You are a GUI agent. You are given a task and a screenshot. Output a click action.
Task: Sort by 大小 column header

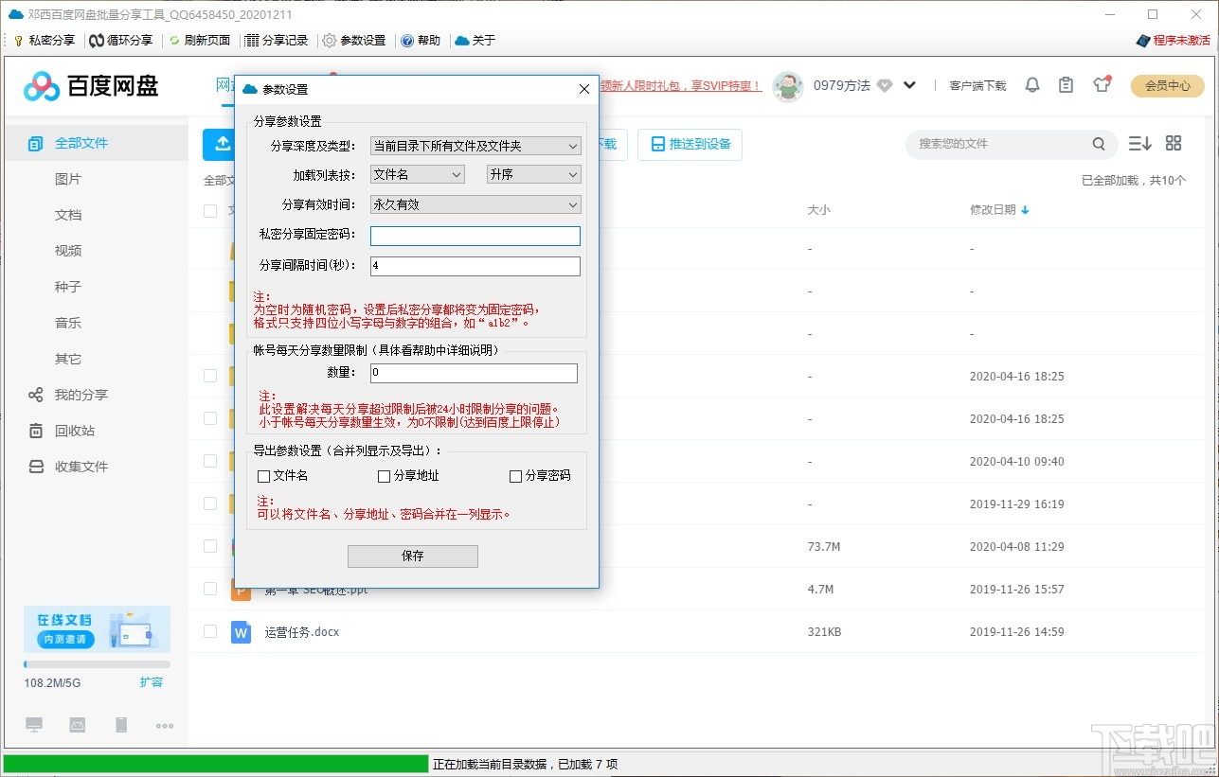click(818, 210)
